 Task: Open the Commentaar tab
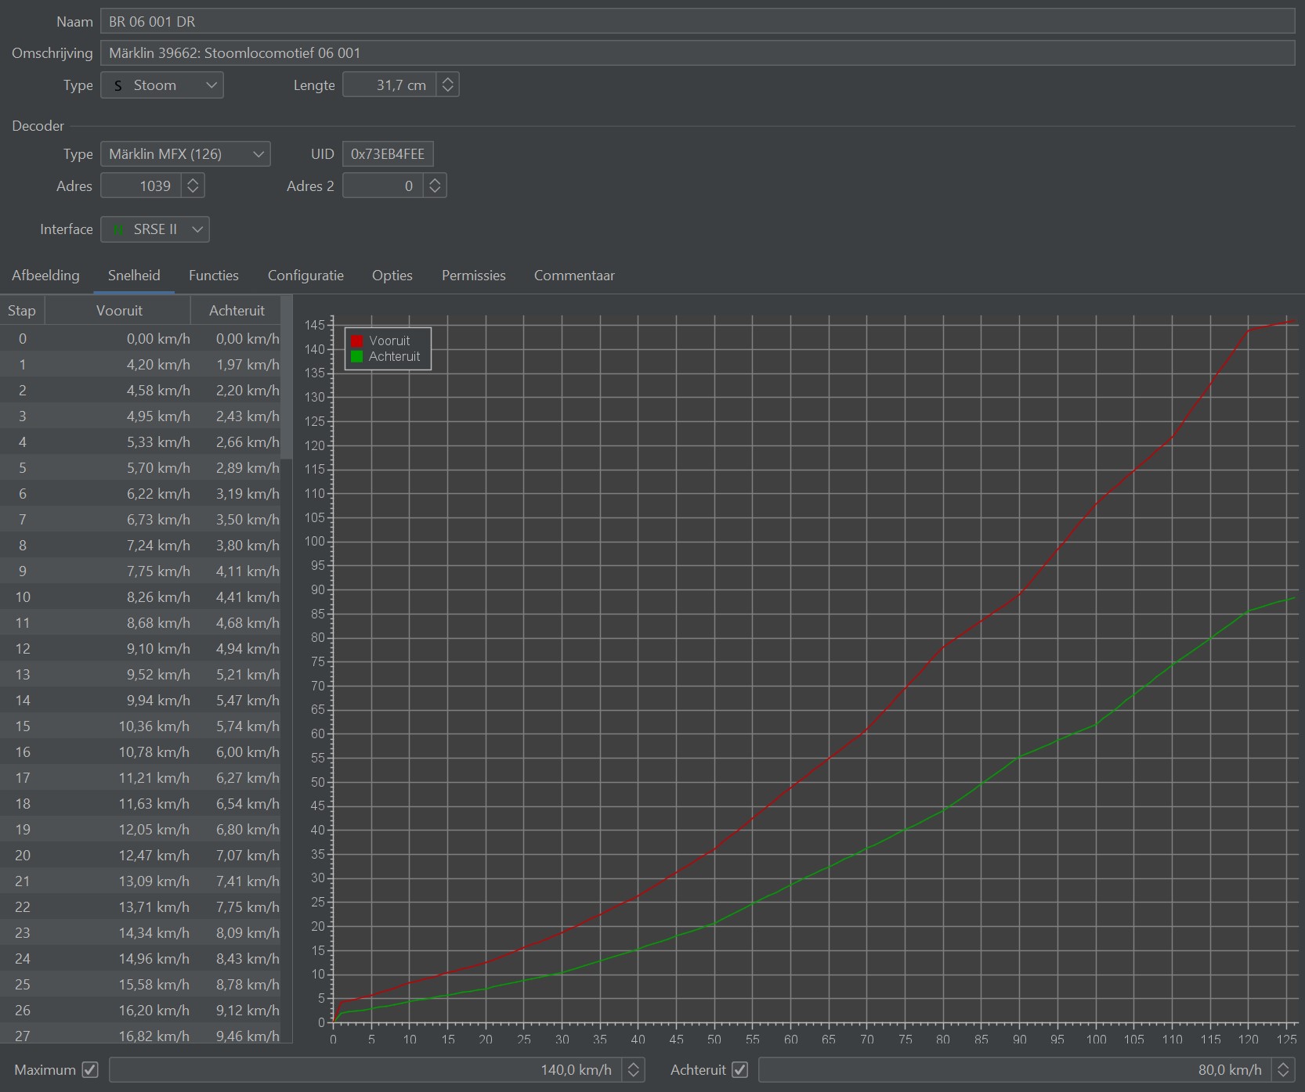pyautogui.click(x=574, y=276)
